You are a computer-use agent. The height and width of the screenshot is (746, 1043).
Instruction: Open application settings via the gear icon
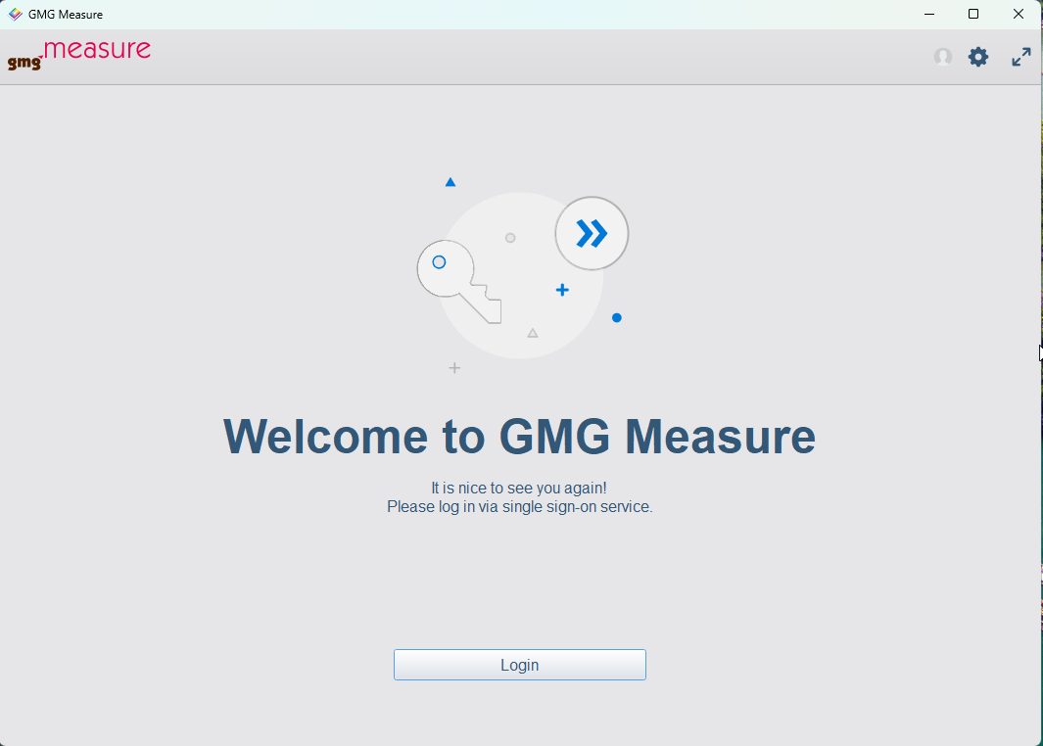pyautogui.click(x=977, y=56)
